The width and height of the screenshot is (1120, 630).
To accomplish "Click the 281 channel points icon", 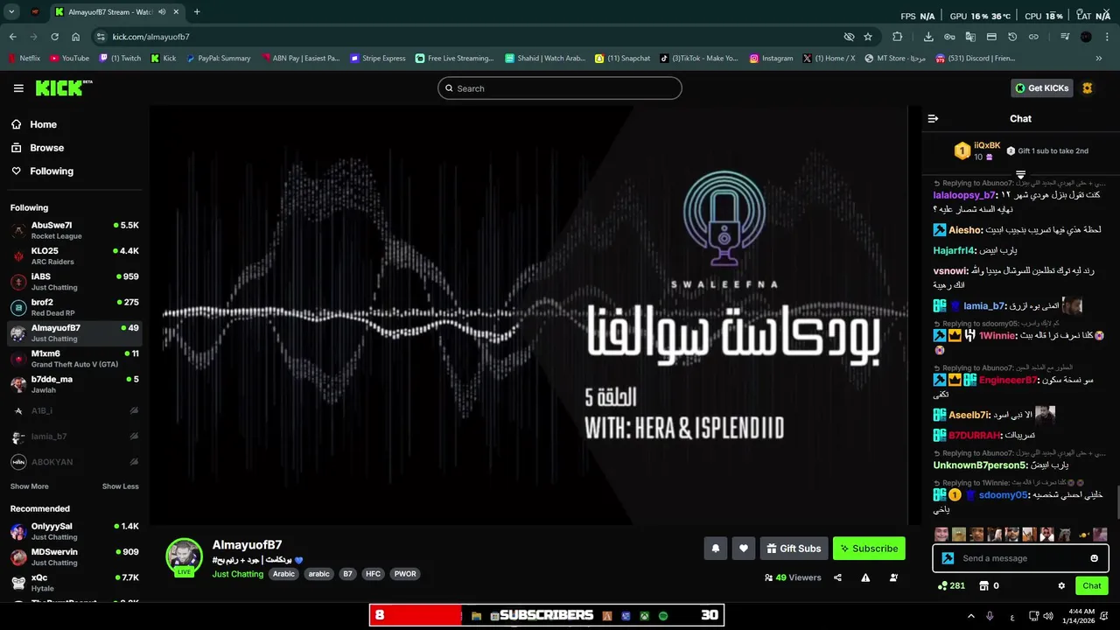I will pos(951,585).
